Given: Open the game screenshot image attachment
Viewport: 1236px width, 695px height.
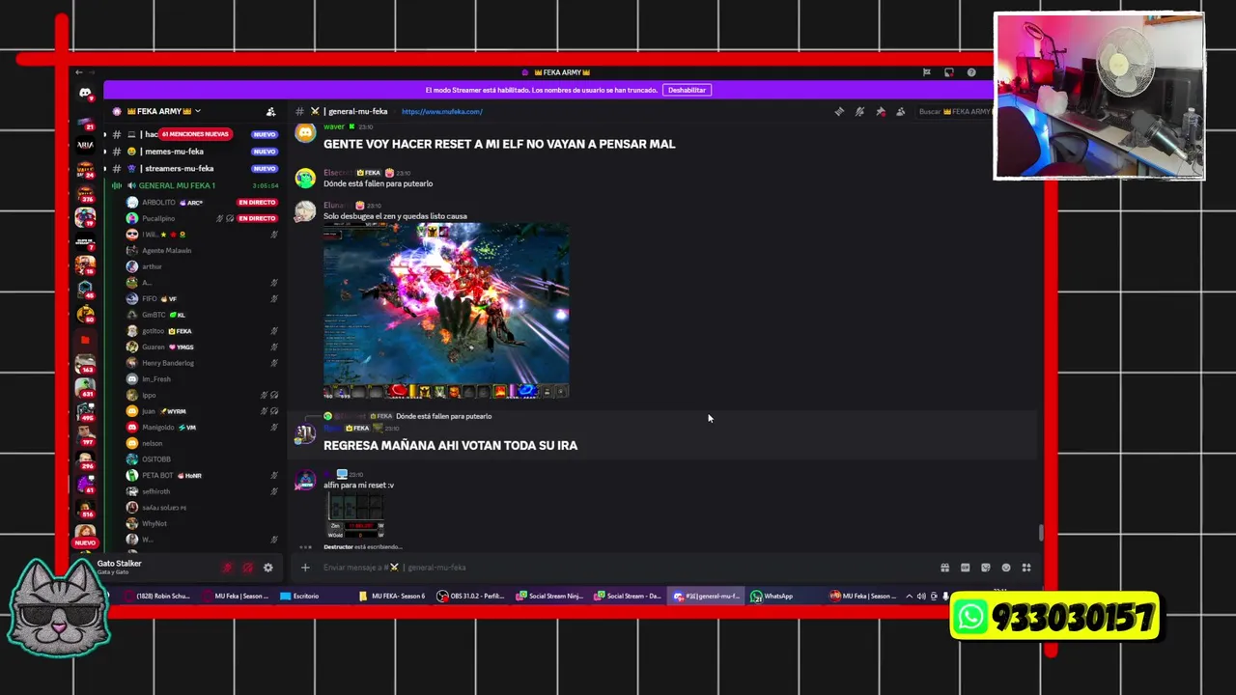Looking at the screenshot, I should (446, 311).
